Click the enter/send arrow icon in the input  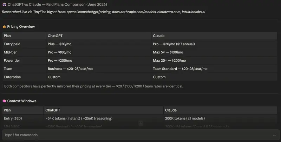click(x=274, y=135)
